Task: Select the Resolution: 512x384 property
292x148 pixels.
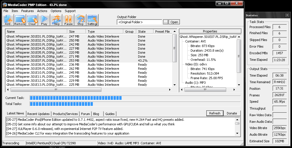Action: 205,73
